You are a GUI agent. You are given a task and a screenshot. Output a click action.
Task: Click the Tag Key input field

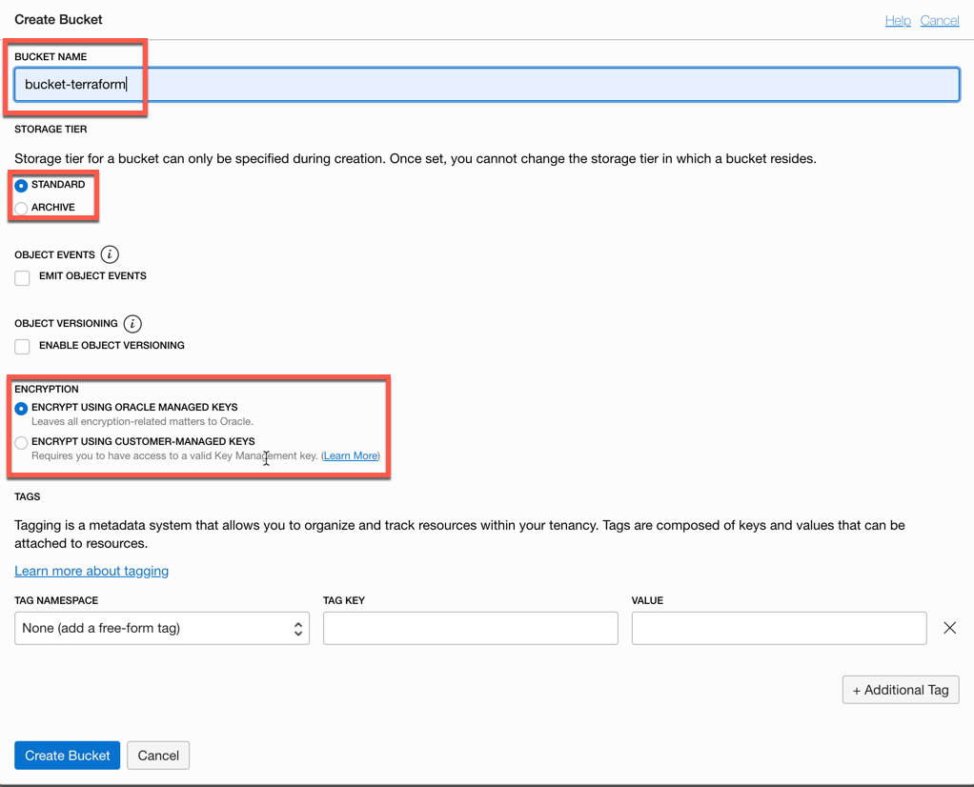pos(470,628)
